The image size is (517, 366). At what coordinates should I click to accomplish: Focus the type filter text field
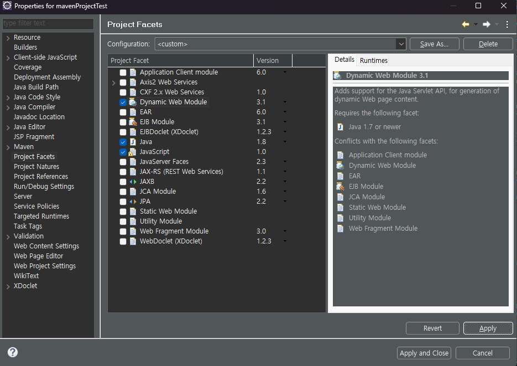[48, 23]
